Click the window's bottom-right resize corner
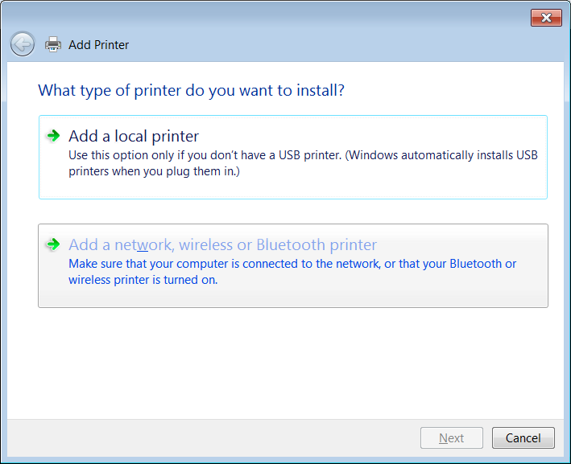 (x=566, y=459)
